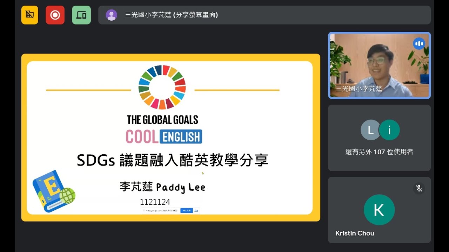Click the blue stop sharing button

pos(187,210)
